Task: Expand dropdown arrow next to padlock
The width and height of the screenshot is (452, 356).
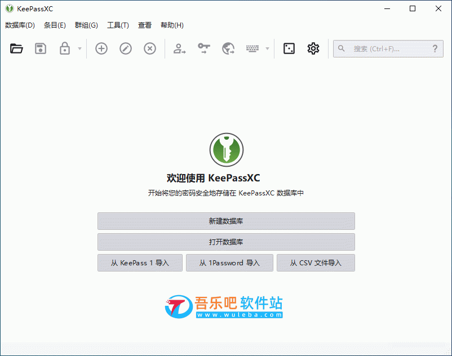Action: [80, 48]
